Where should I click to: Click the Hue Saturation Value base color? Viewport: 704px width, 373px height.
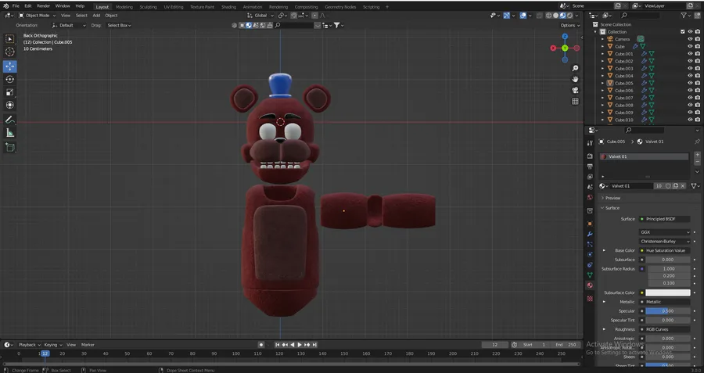(x=664, y=250)
